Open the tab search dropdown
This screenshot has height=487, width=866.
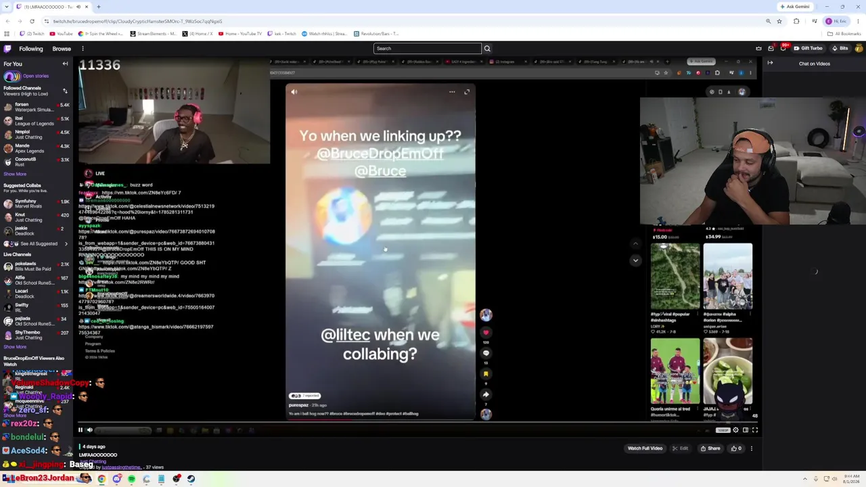(7, 7)
